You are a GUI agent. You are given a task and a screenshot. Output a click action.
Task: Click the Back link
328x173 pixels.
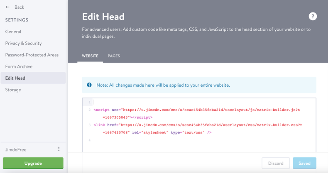(x=19, y=7)
